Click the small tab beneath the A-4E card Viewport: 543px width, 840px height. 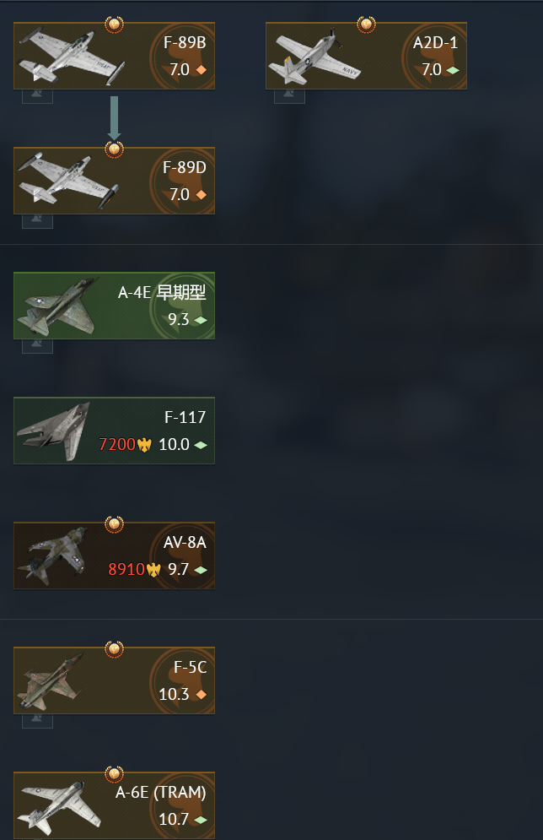pos(37,346)
